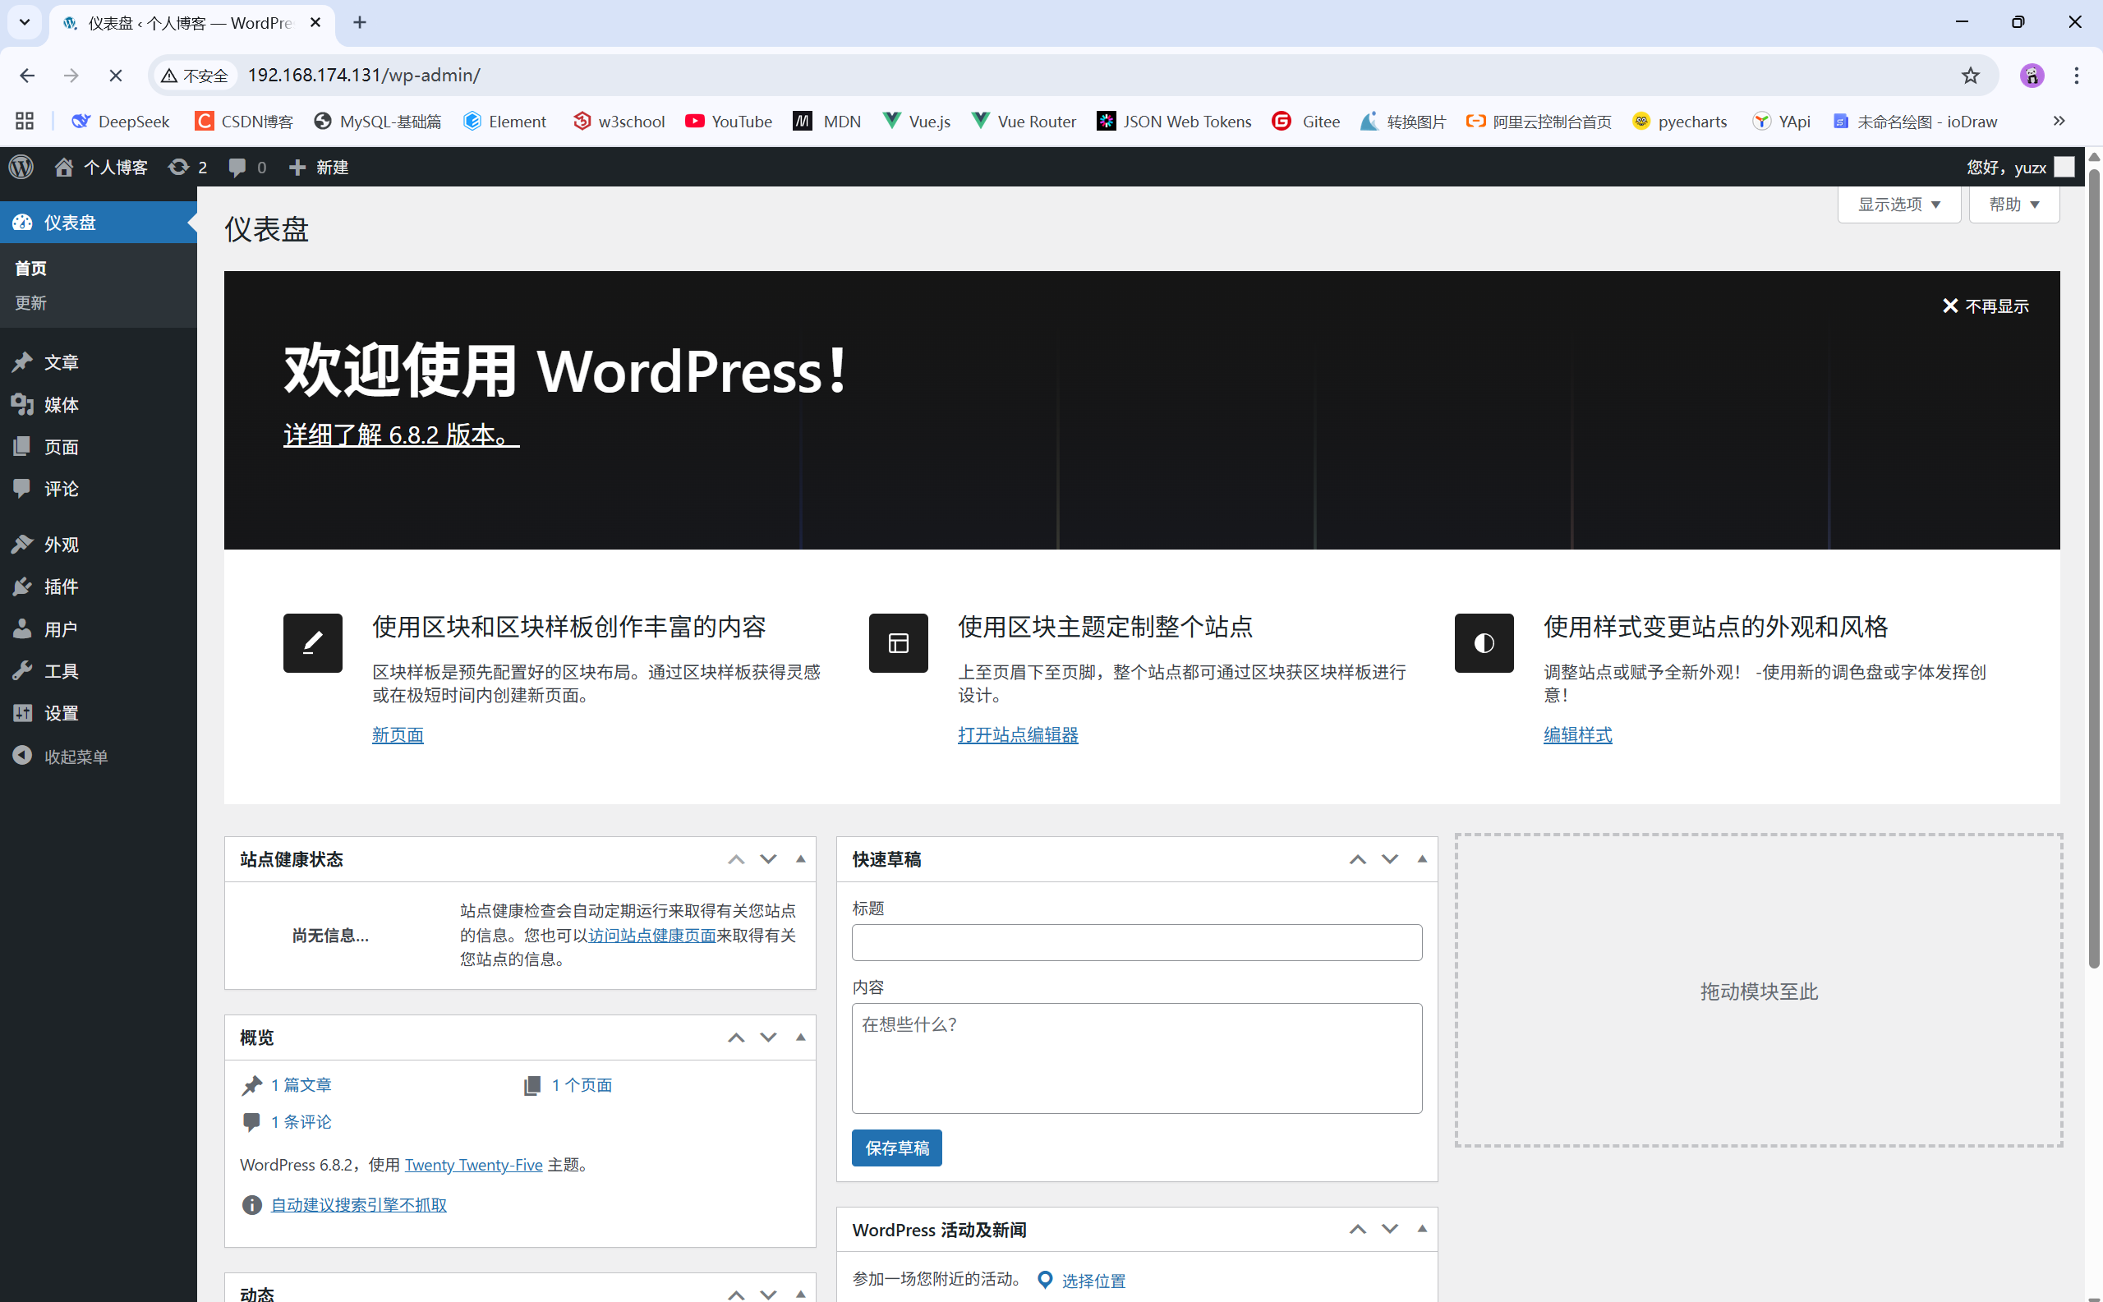Viewport: 2103px width, 1302px height.
Task: Move 站点健康状态 widget down
Action: coord(768,859)
